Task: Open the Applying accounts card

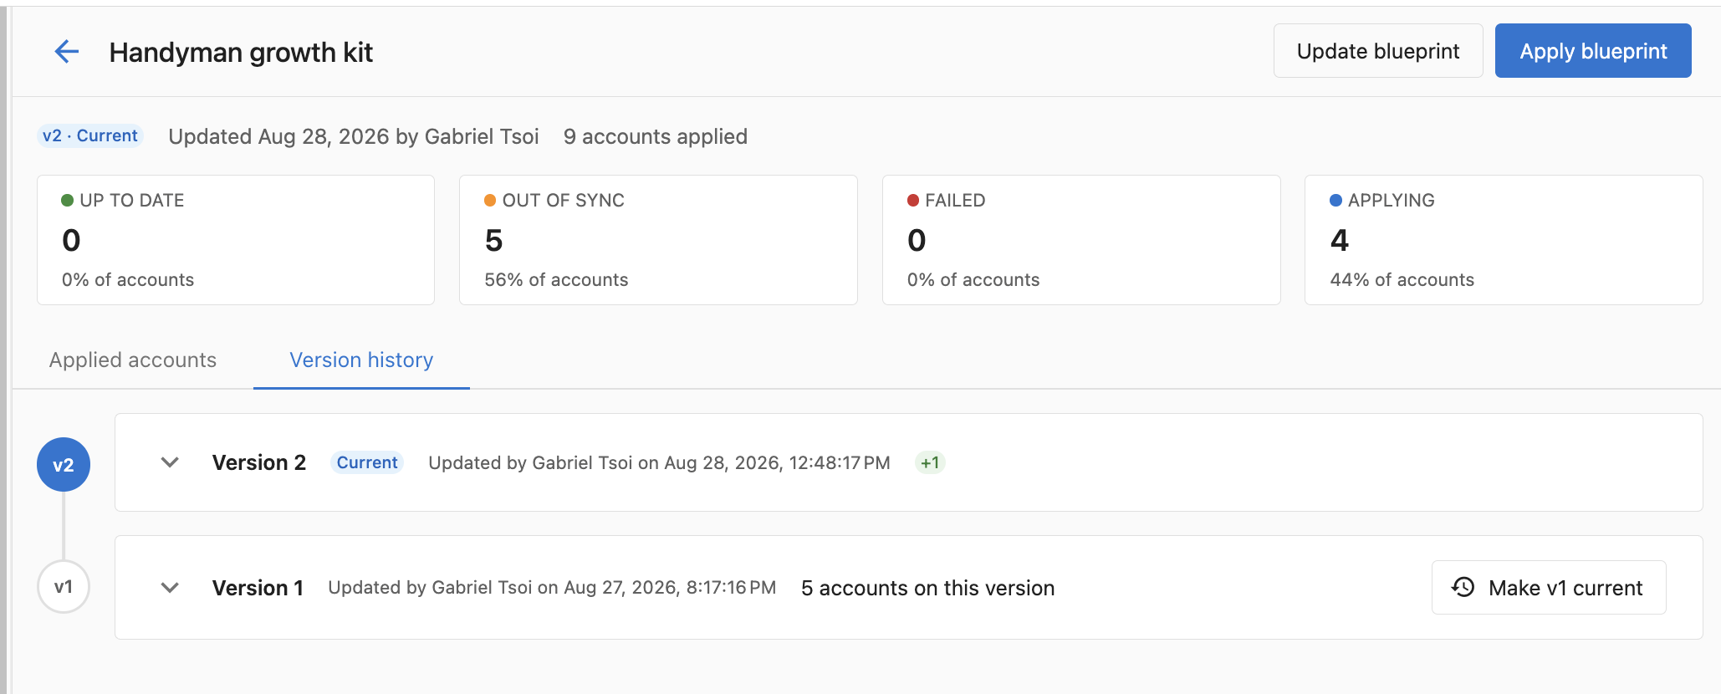Action: 1504,240
